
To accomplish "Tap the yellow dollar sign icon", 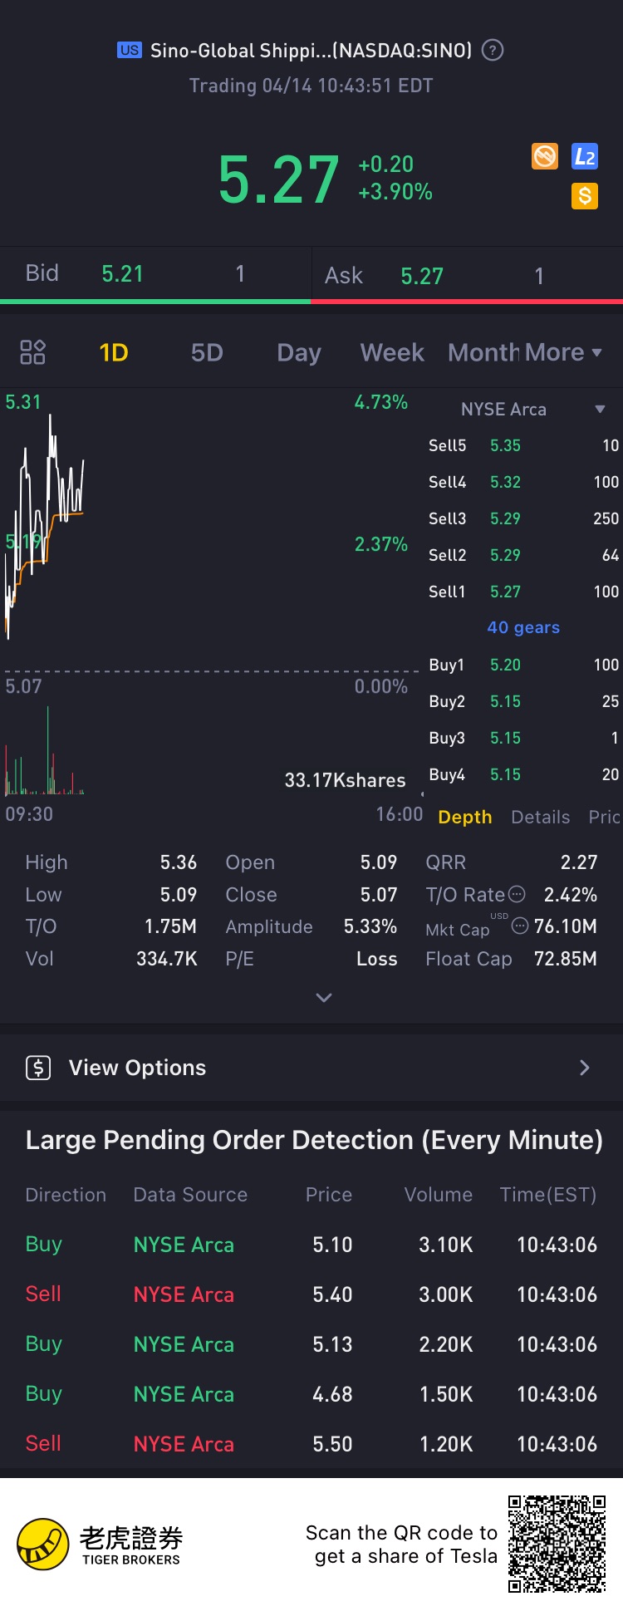I will click(x=585, y=196).
